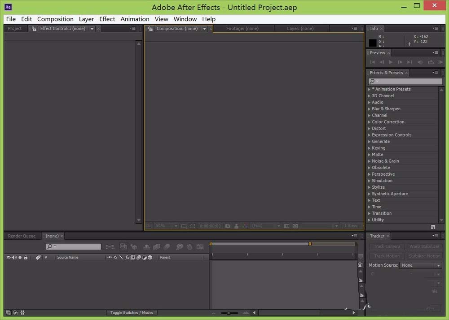Switch to the Render Queue tab
449x320 pixels.
(x=22, y=236)
